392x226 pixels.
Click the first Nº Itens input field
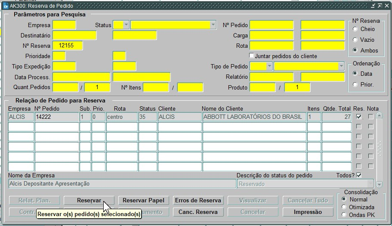pyautogui.click(x=156, y=87)
